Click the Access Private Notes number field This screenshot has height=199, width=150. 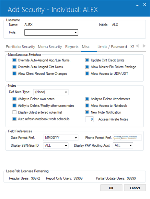pyautogui.click(x=89, y=119)
